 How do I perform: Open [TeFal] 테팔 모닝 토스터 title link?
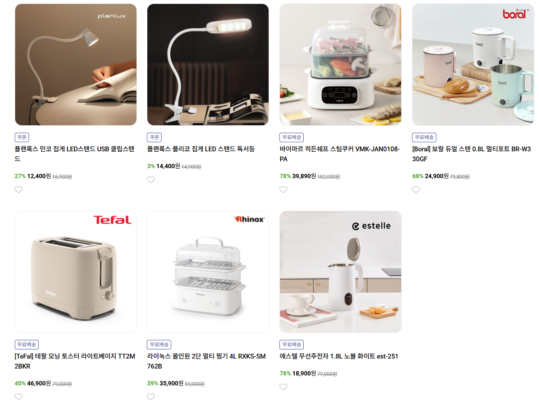tap(75, 361)
